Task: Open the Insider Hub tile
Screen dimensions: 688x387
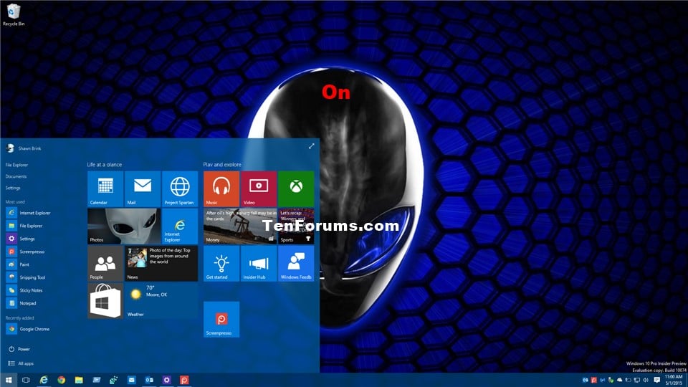Action: (259, 263)
